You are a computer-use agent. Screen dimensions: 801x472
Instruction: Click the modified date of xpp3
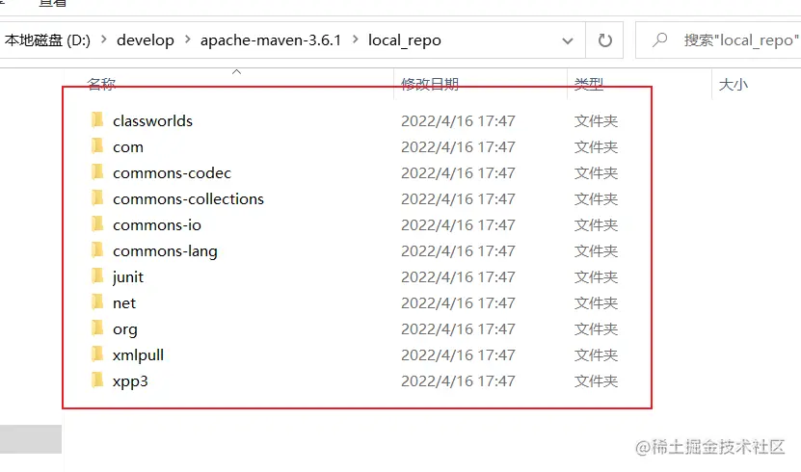point(458,381)
